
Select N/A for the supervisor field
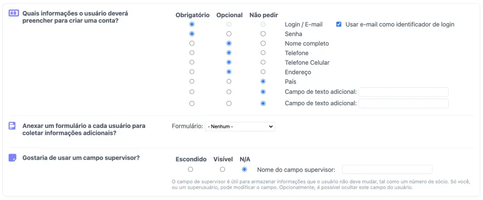coord(244,170)
